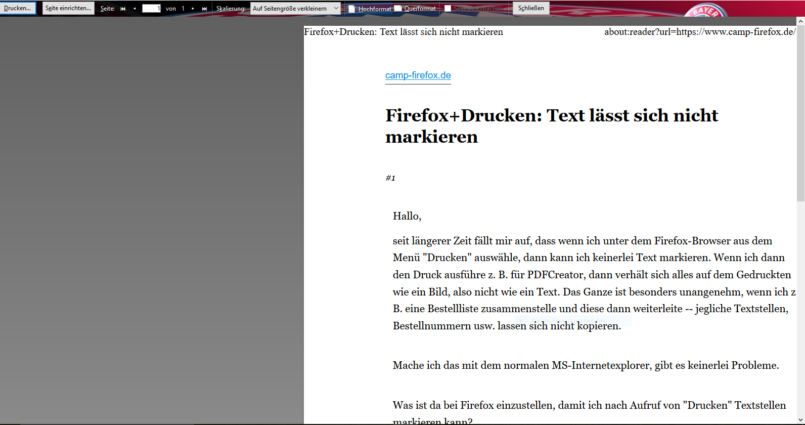Image resolution: width=805 pixels, height=425 pixels.
Task: Click the line starting 'Was ist da bei Firefox'
Action: click(590, 405)
